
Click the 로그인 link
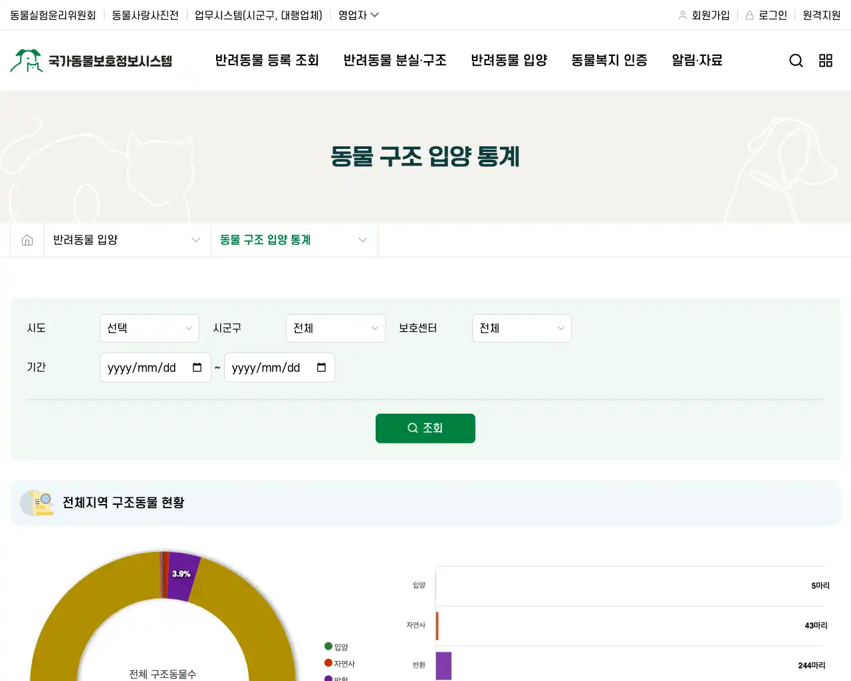[773, 15]
